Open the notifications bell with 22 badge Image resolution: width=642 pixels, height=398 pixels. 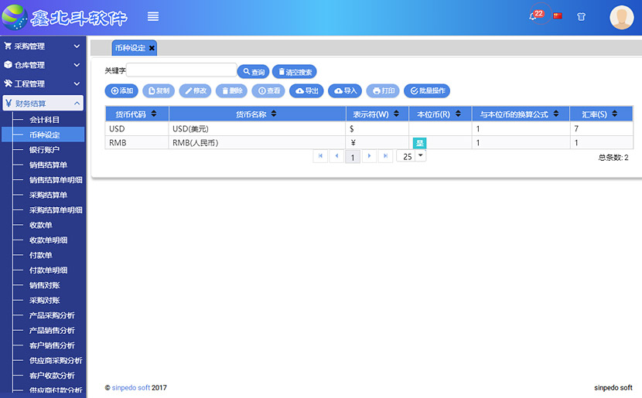pyautogui.click(x=536, y=15)
